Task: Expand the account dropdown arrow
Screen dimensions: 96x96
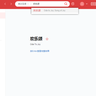Action: click(87, 4)
